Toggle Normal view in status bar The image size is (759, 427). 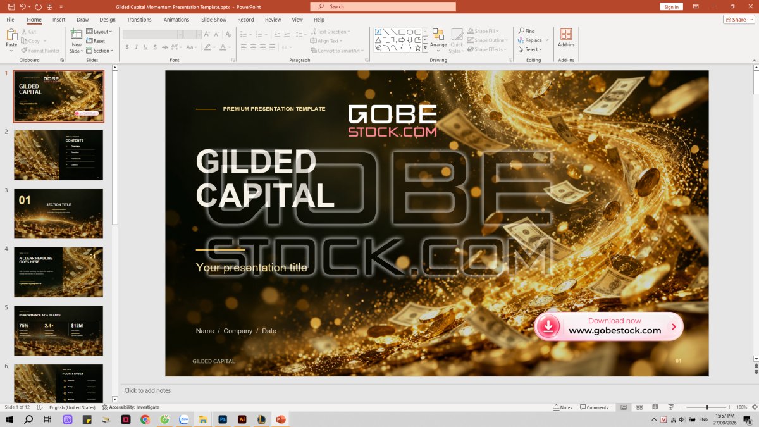coord(624,407)
